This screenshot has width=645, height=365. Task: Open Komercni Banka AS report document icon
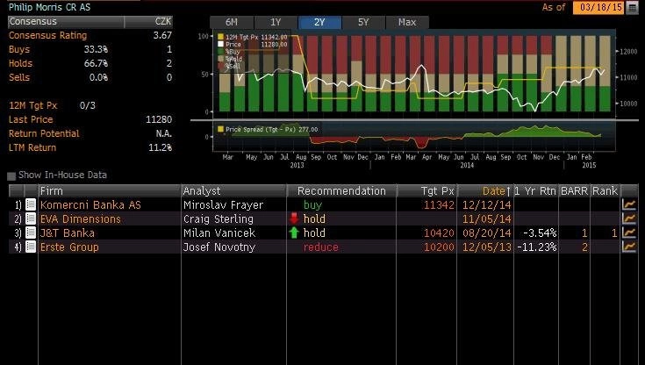click(x=31, y=204)
